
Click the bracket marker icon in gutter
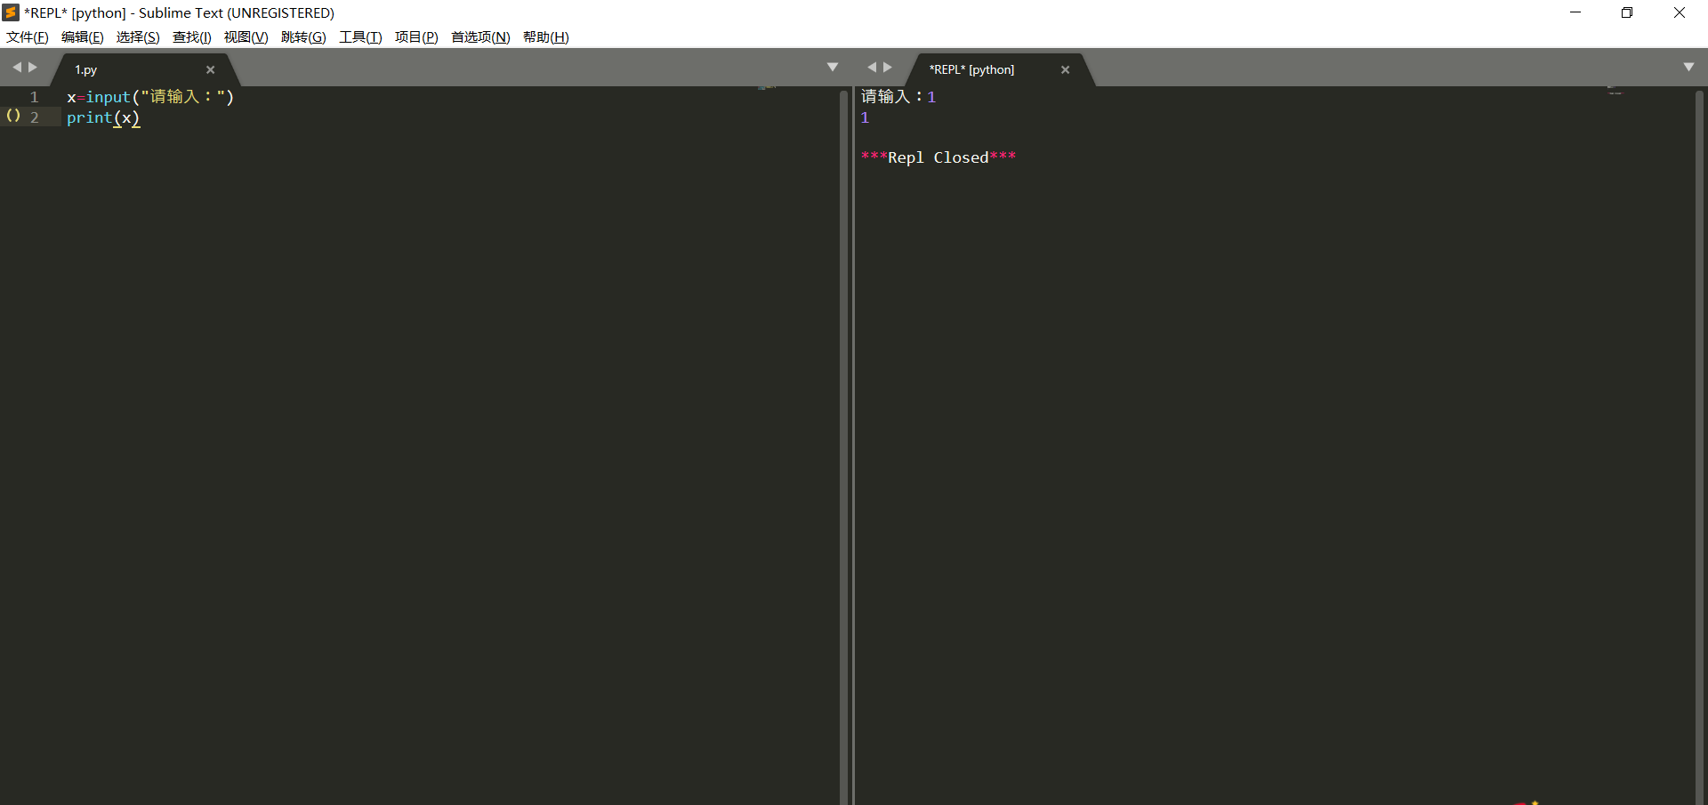(x=13, y=116)
